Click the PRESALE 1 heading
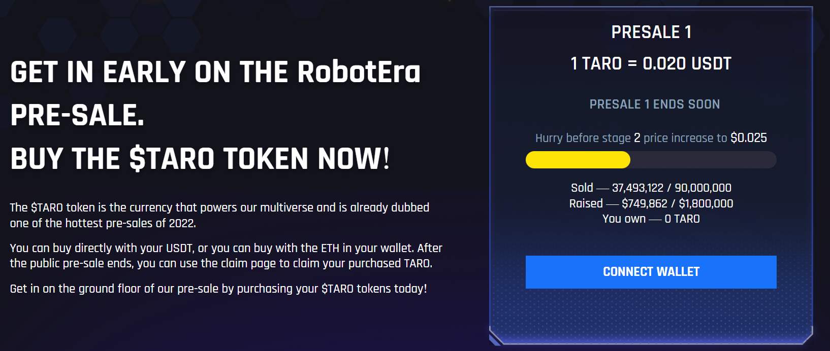This screenshot has width=830, height=351. 651,32
